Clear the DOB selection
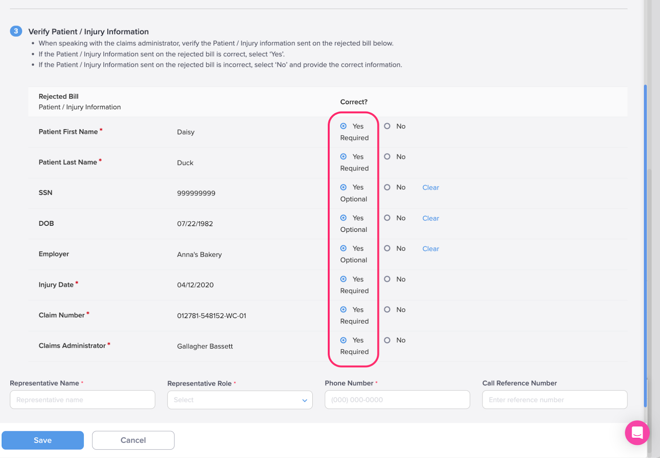 pyautogui.click(x=430, y=218)
